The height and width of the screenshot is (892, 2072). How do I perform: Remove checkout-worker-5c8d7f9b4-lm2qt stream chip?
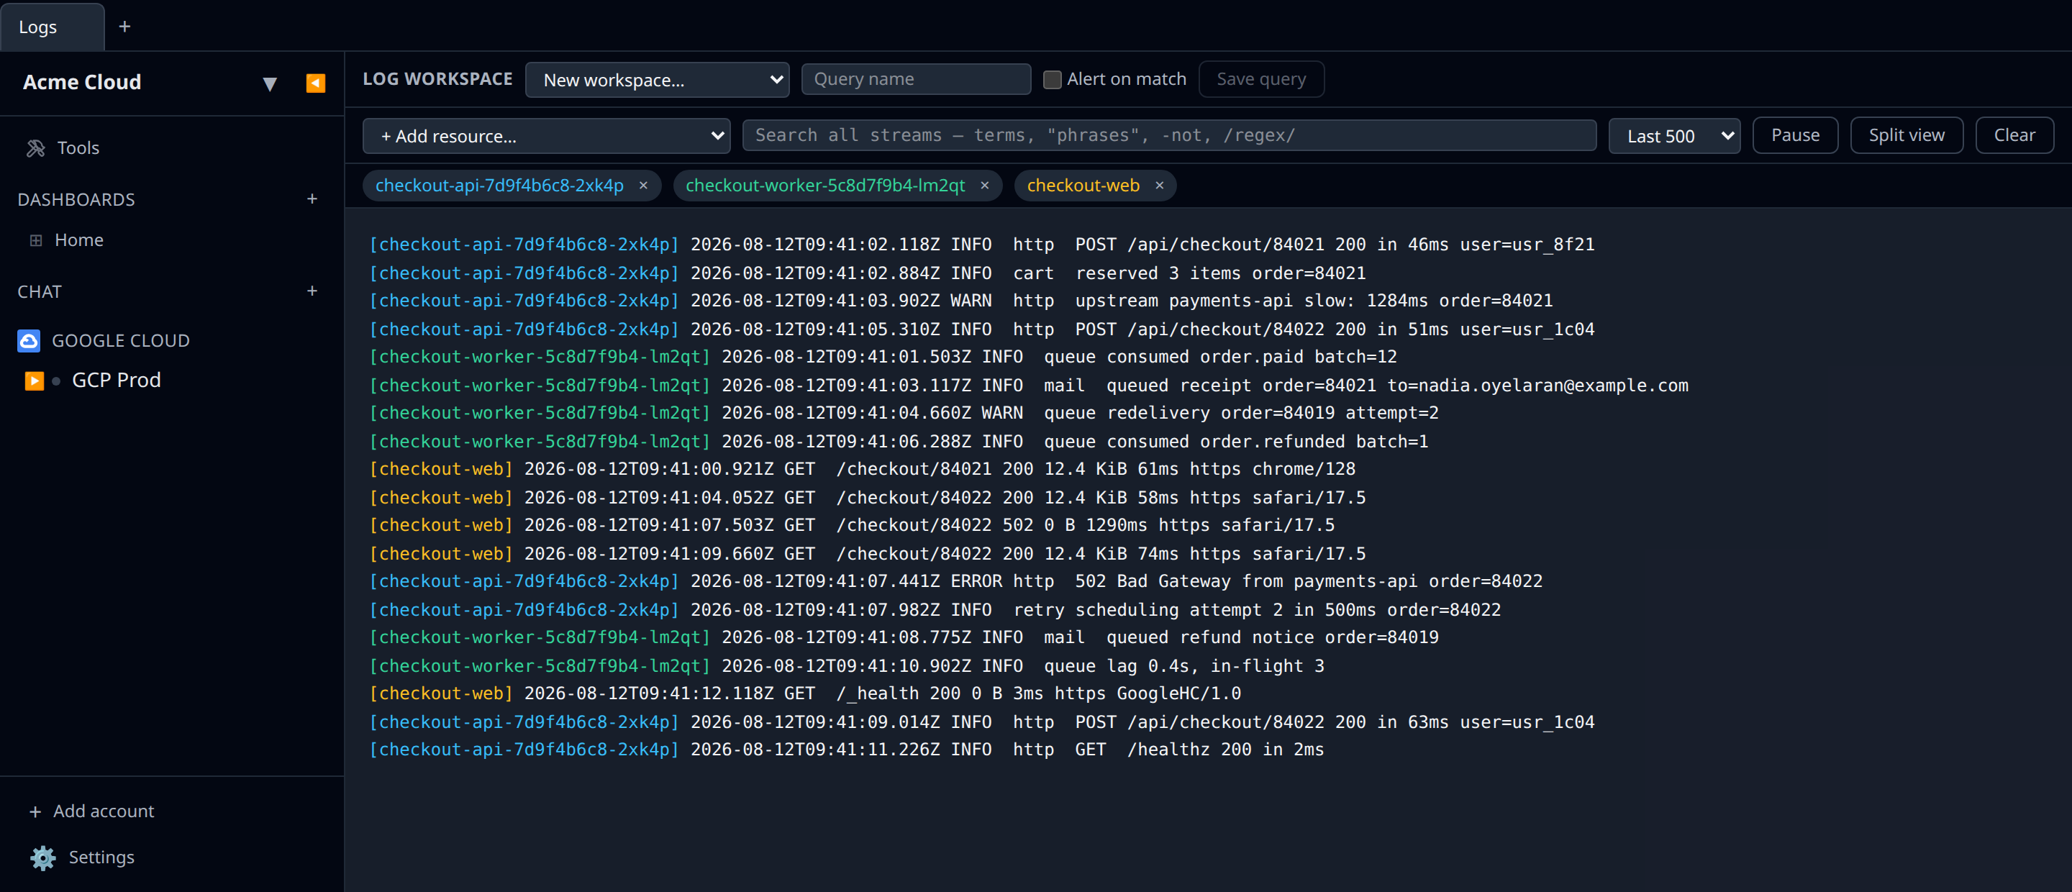coord(984,185)
